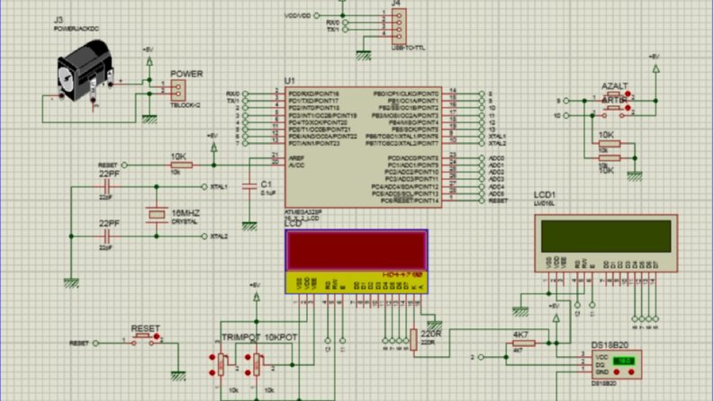714x401 pixels.
Task: Select the LCD1 LM016L display screen
Action: coord(606,236)
